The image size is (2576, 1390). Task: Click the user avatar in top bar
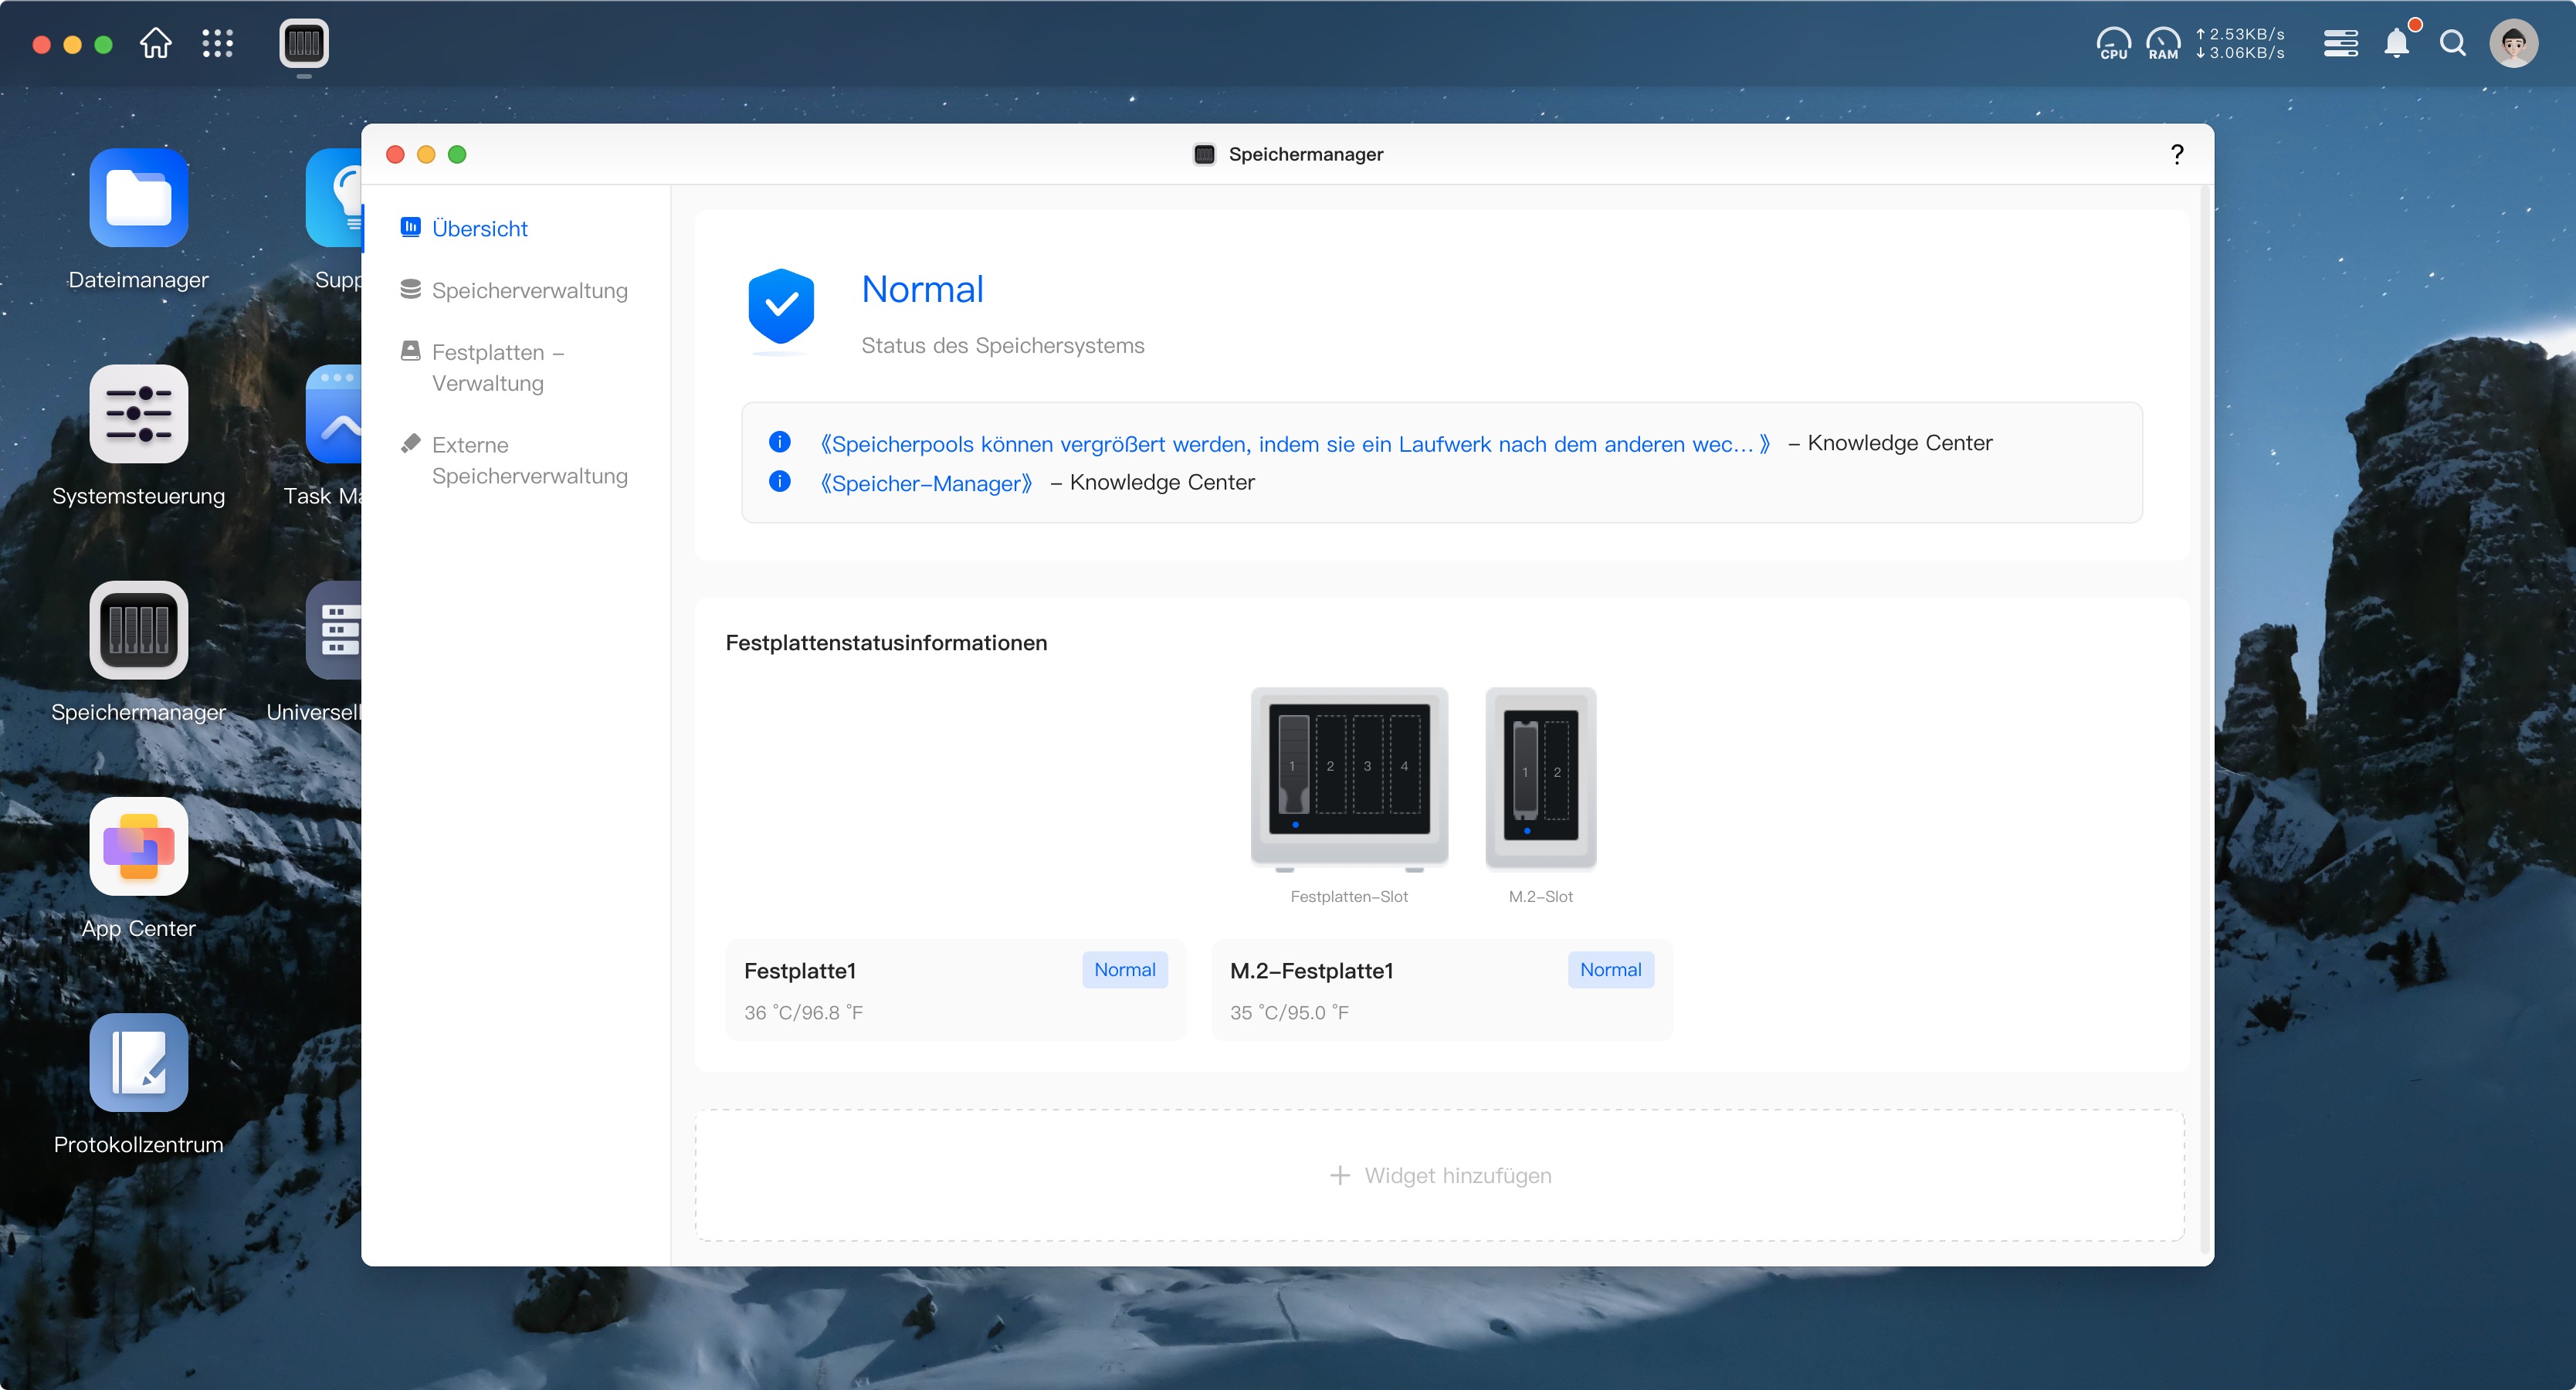[2513, 43]
